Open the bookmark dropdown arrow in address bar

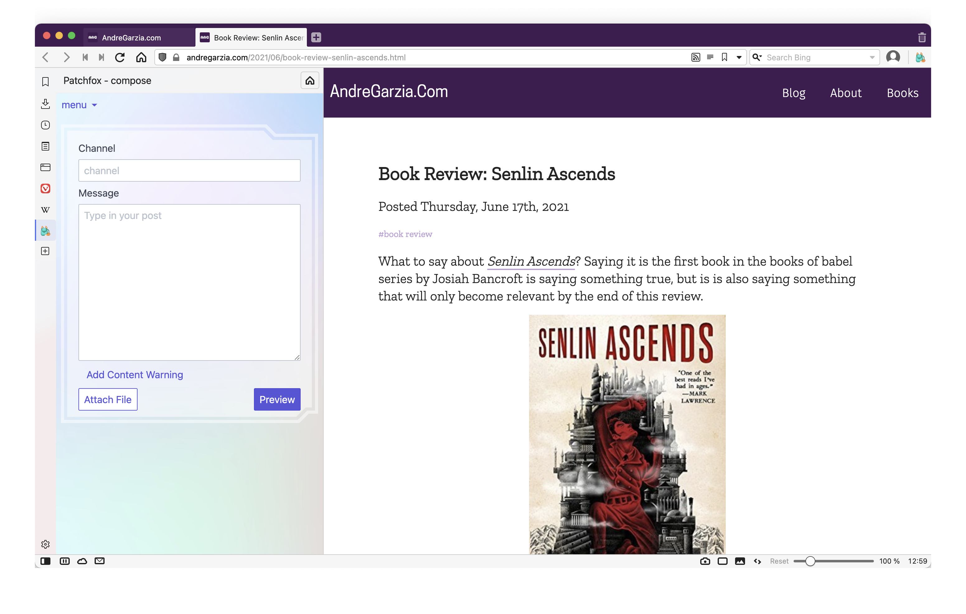point(739,57)
